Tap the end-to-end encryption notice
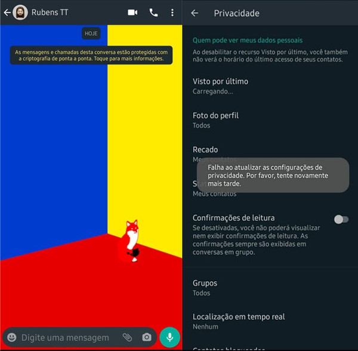The width and height of the screenshot is (358, 351). 91,56
